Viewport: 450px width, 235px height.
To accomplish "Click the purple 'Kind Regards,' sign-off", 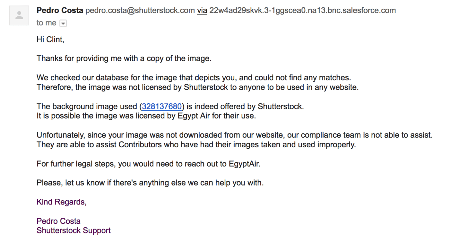I will 62,202.
